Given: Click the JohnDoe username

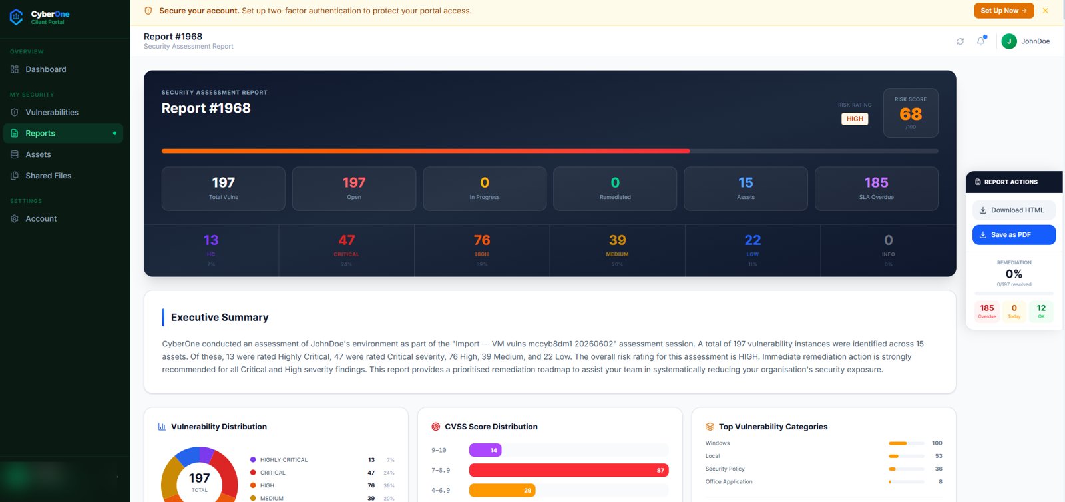Looking at the screenshot, I should (1035, 41).
